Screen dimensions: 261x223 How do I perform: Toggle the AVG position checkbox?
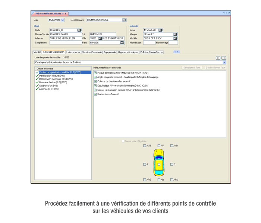[x=145, y=146]
